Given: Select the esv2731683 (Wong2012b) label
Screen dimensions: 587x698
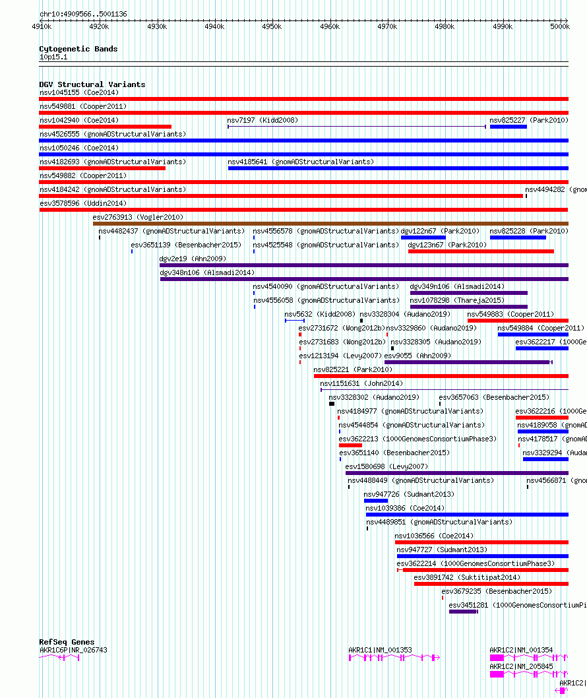Looking at the screenshot, I should click(x=342, y=342).
